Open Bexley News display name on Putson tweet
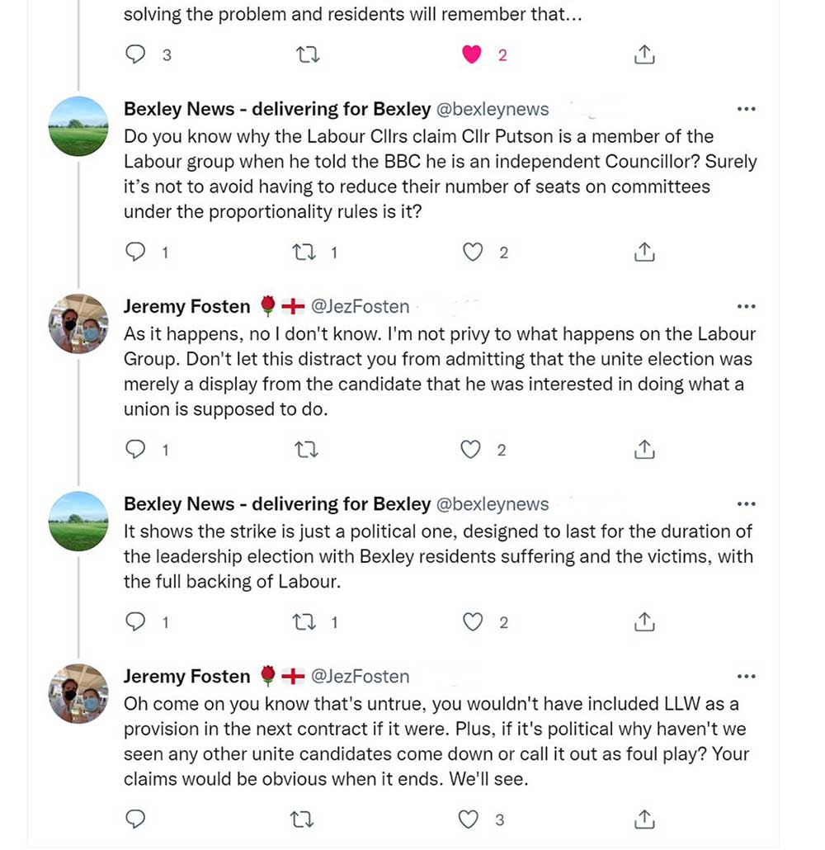Screen dimensions: 825x850 (277, 110)
